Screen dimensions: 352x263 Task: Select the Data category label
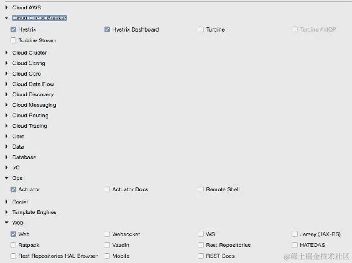click(x=18, y=147)
